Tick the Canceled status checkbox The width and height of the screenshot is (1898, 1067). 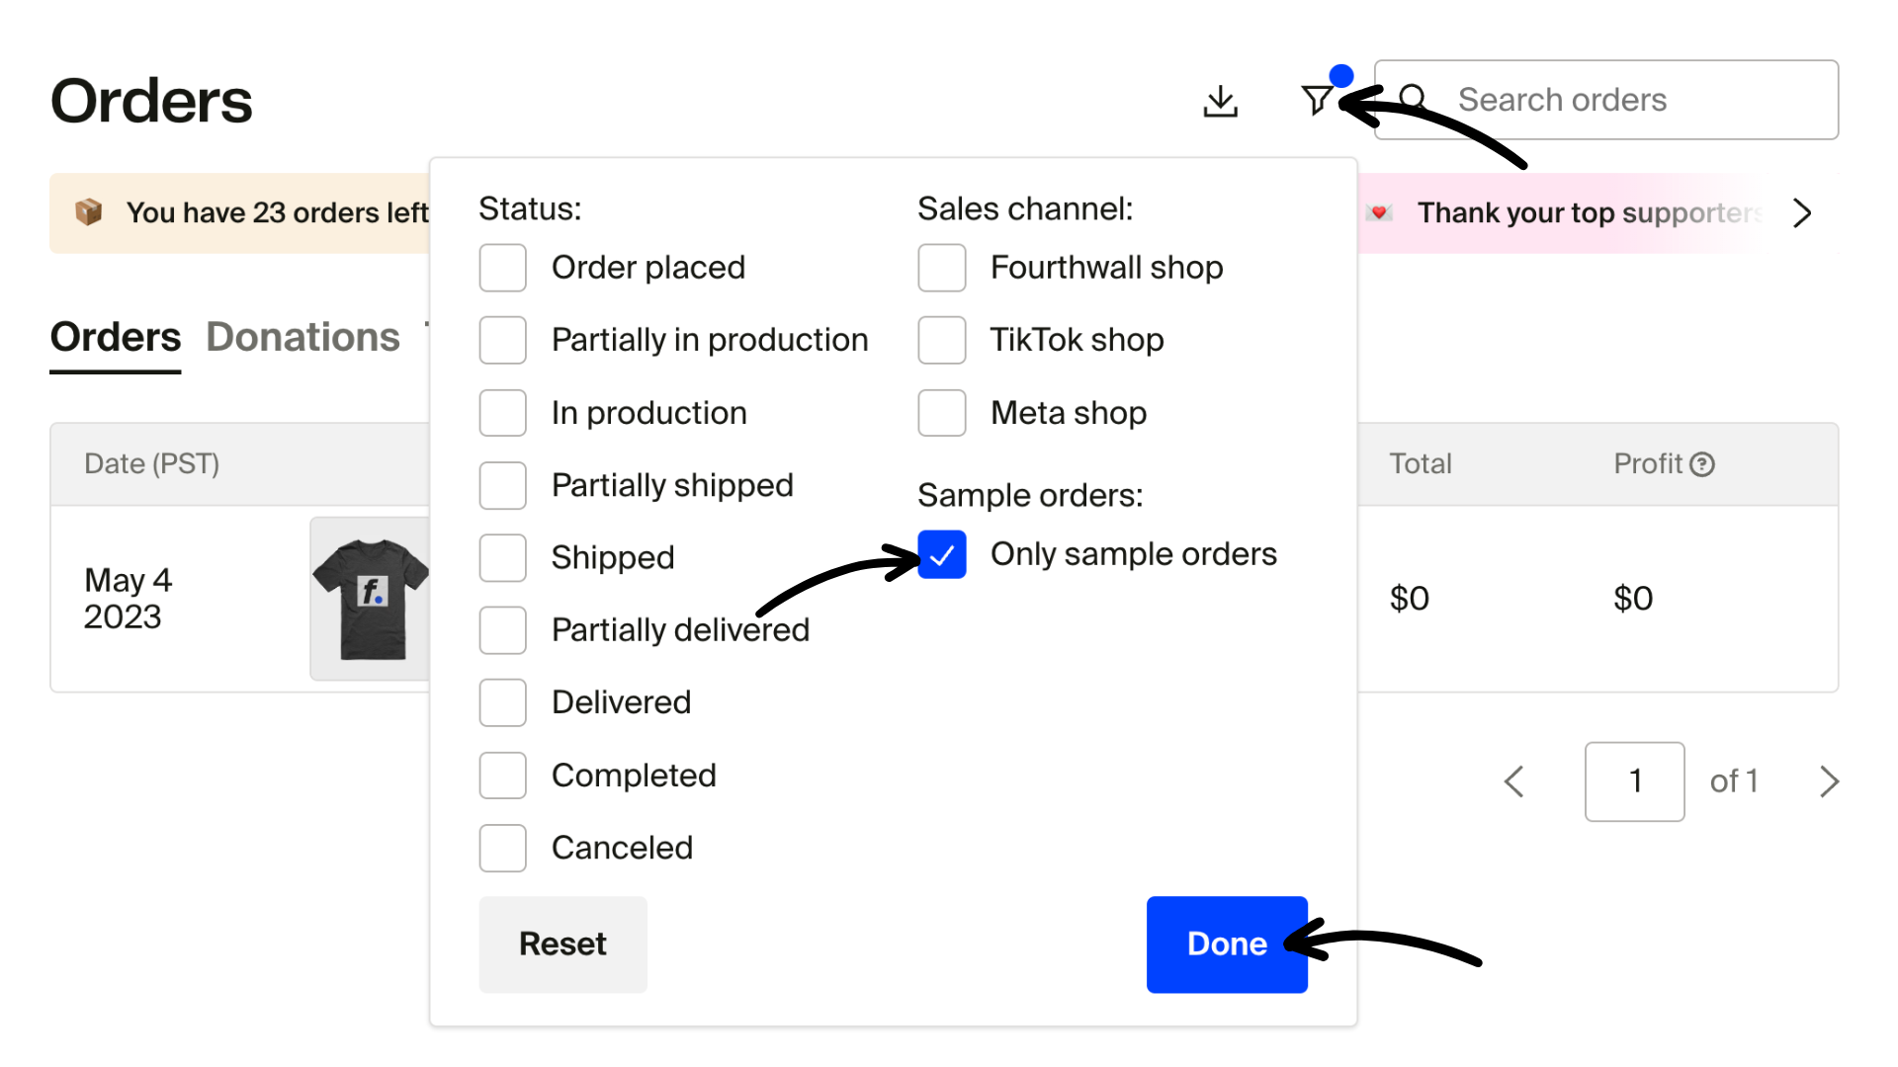[x=503, y=848]
